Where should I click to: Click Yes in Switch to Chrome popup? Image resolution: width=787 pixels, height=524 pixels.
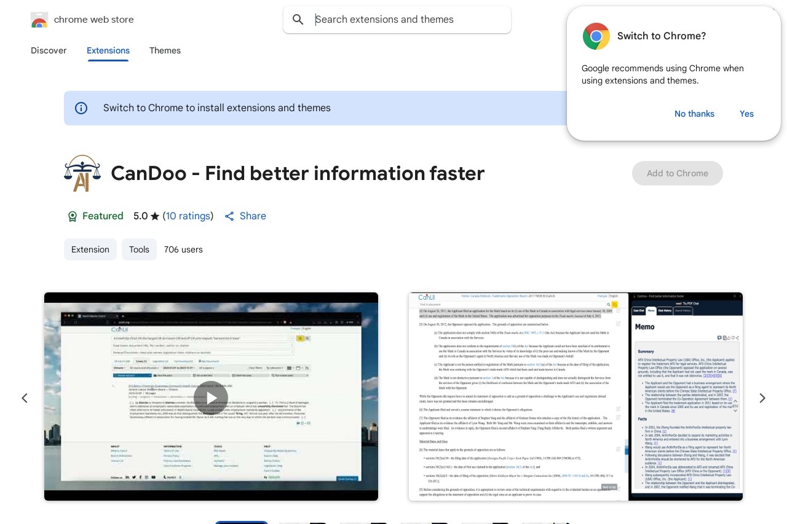746,114
